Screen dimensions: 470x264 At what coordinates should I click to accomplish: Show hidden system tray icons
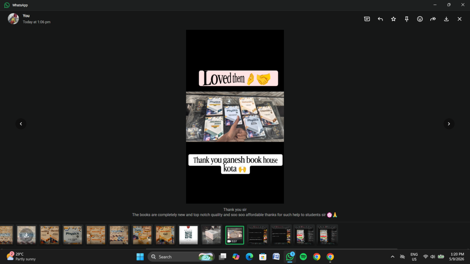coord(392,257)
